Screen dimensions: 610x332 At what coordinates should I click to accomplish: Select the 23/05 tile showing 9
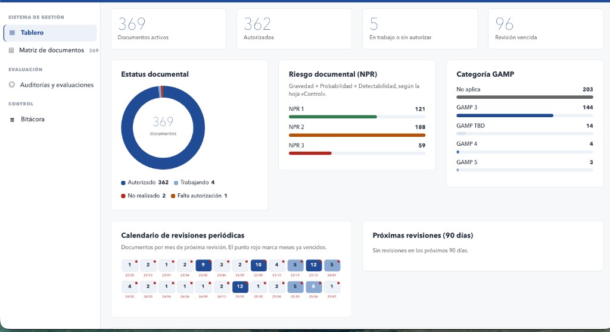tap(203, 265)
